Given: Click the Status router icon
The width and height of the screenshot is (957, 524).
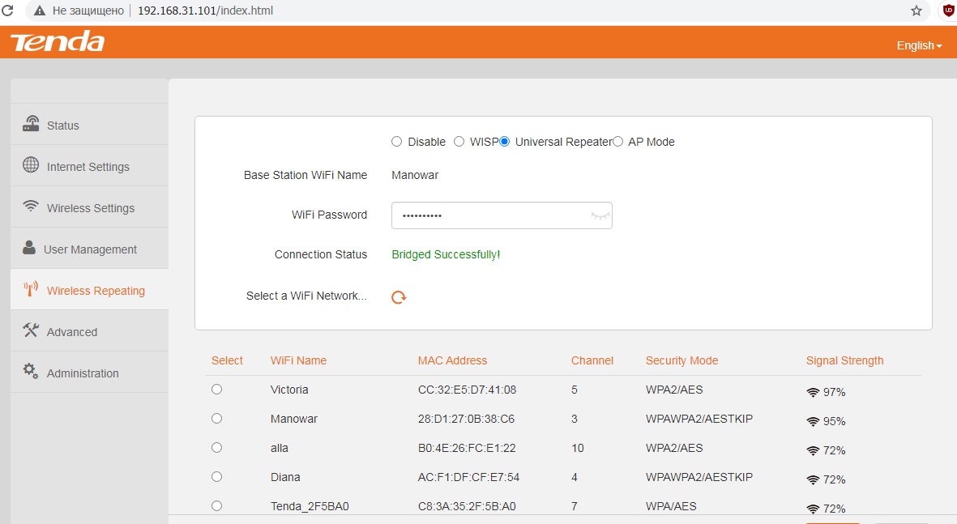Looking at the screenshot, I should click(31, 124).
